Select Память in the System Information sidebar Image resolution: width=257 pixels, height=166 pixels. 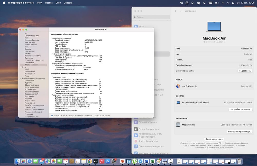[27, 54]
